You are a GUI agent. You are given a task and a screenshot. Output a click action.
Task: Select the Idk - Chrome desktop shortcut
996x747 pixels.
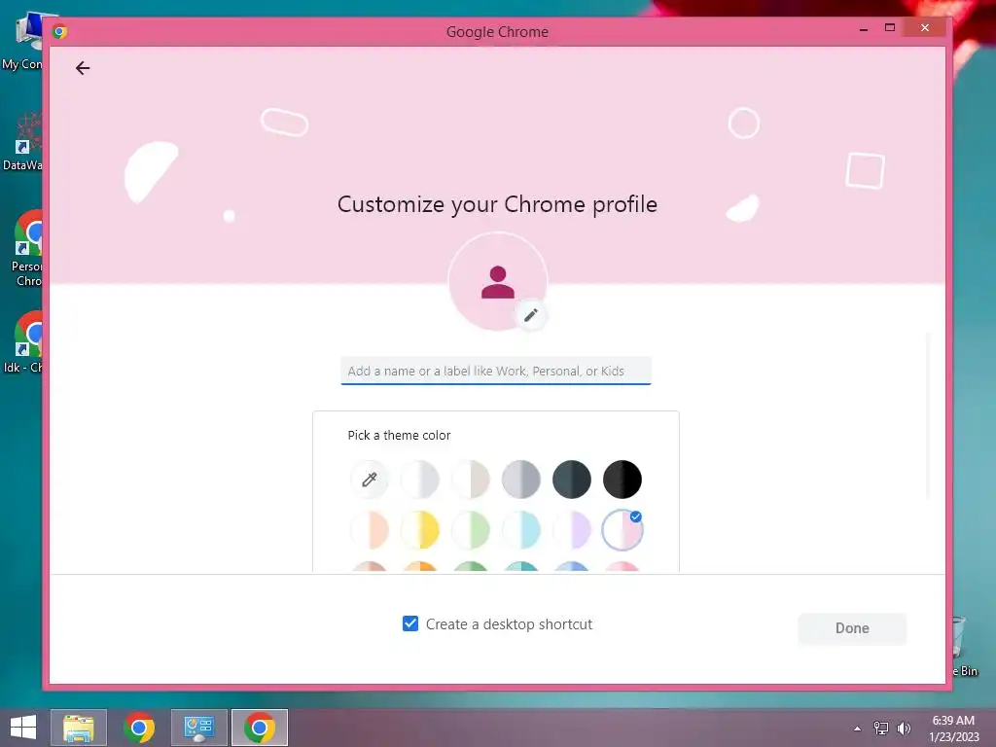tap(22, 343)
